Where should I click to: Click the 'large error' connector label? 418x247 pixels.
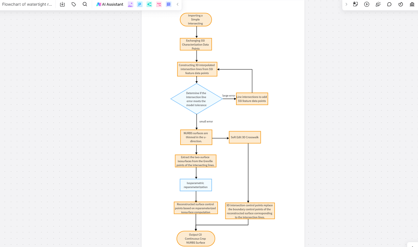coord(229,96)
